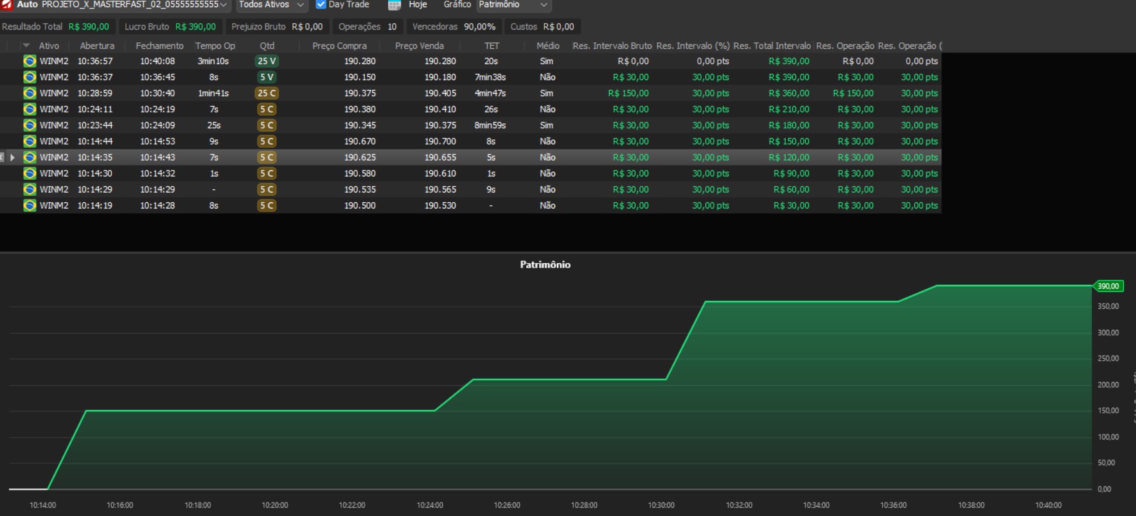
Task: Click the Brazil flag icon in the 10:14:29 row
Action: point(30,189)
